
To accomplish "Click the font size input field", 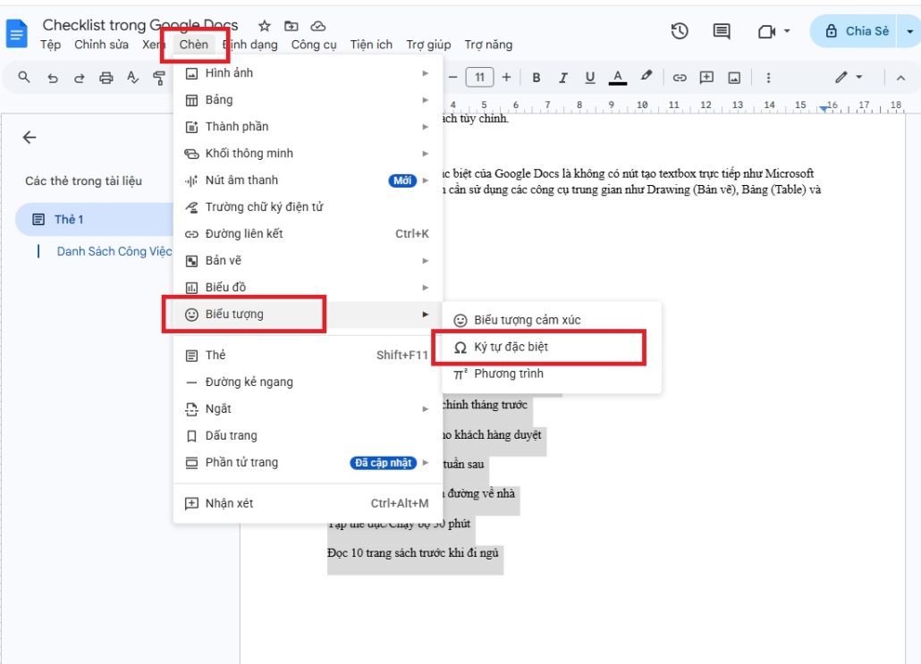I will click(x=482, y=77).
